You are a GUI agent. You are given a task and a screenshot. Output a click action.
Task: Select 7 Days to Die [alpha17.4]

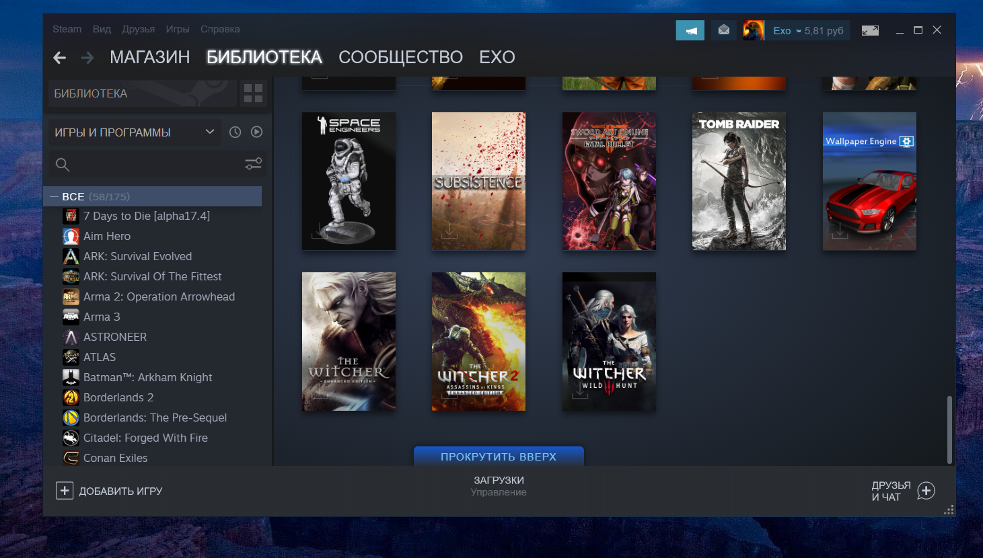pyautogui.click(x=147, y=216)
